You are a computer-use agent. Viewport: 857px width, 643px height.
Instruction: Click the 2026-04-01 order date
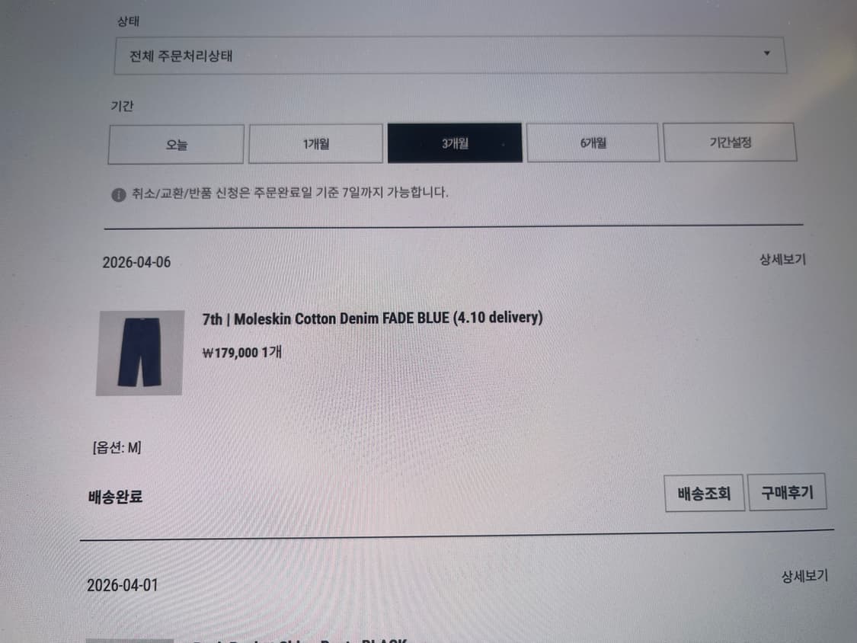pos(123,586)
